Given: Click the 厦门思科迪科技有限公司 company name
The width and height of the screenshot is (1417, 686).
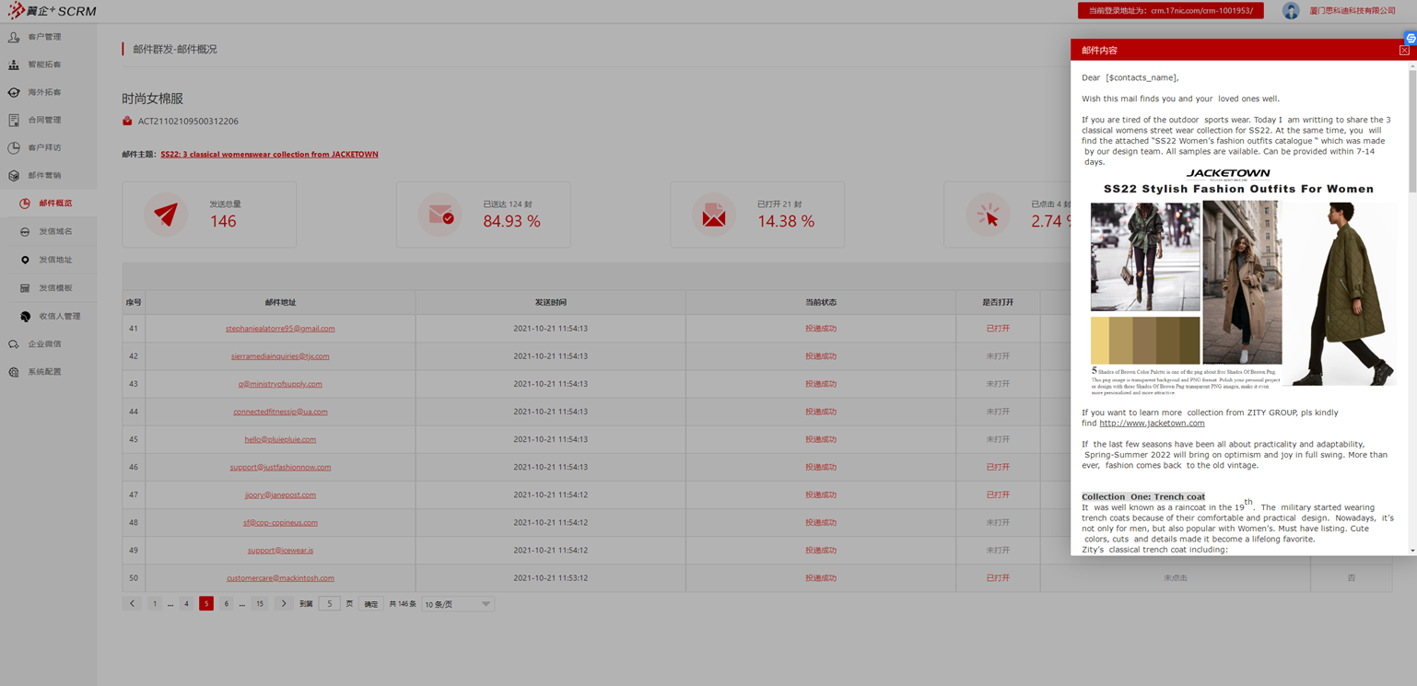Looking at the screenshot, I should click(1353, 11).
